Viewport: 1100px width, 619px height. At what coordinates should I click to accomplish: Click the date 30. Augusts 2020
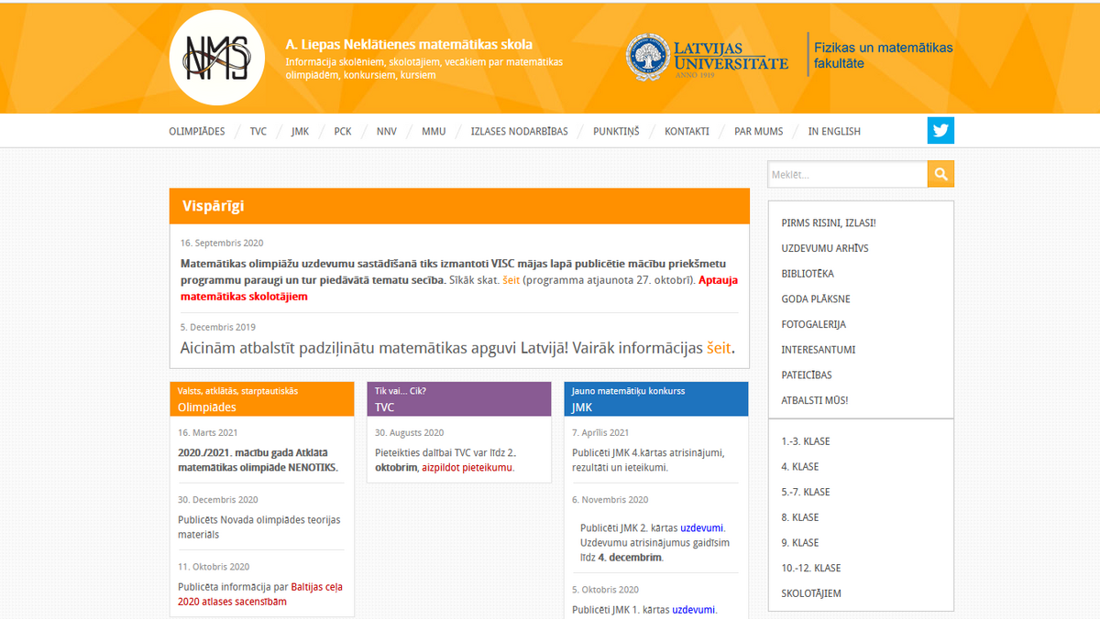coord(410,433)
